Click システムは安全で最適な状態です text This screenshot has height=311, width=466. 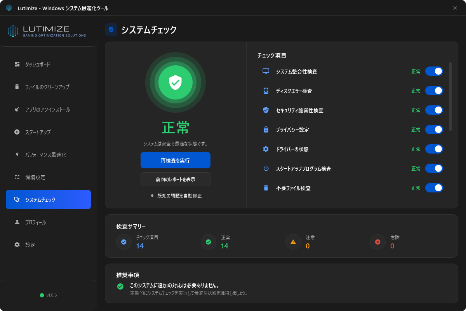(176, 144)
